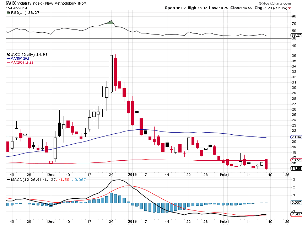The height and width of the screenshot is (225, 302).
Task: Click the 36 price level on right axis
Action: (x=294, y=56)
